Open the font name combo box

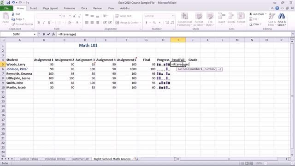[x=48, y=16]
